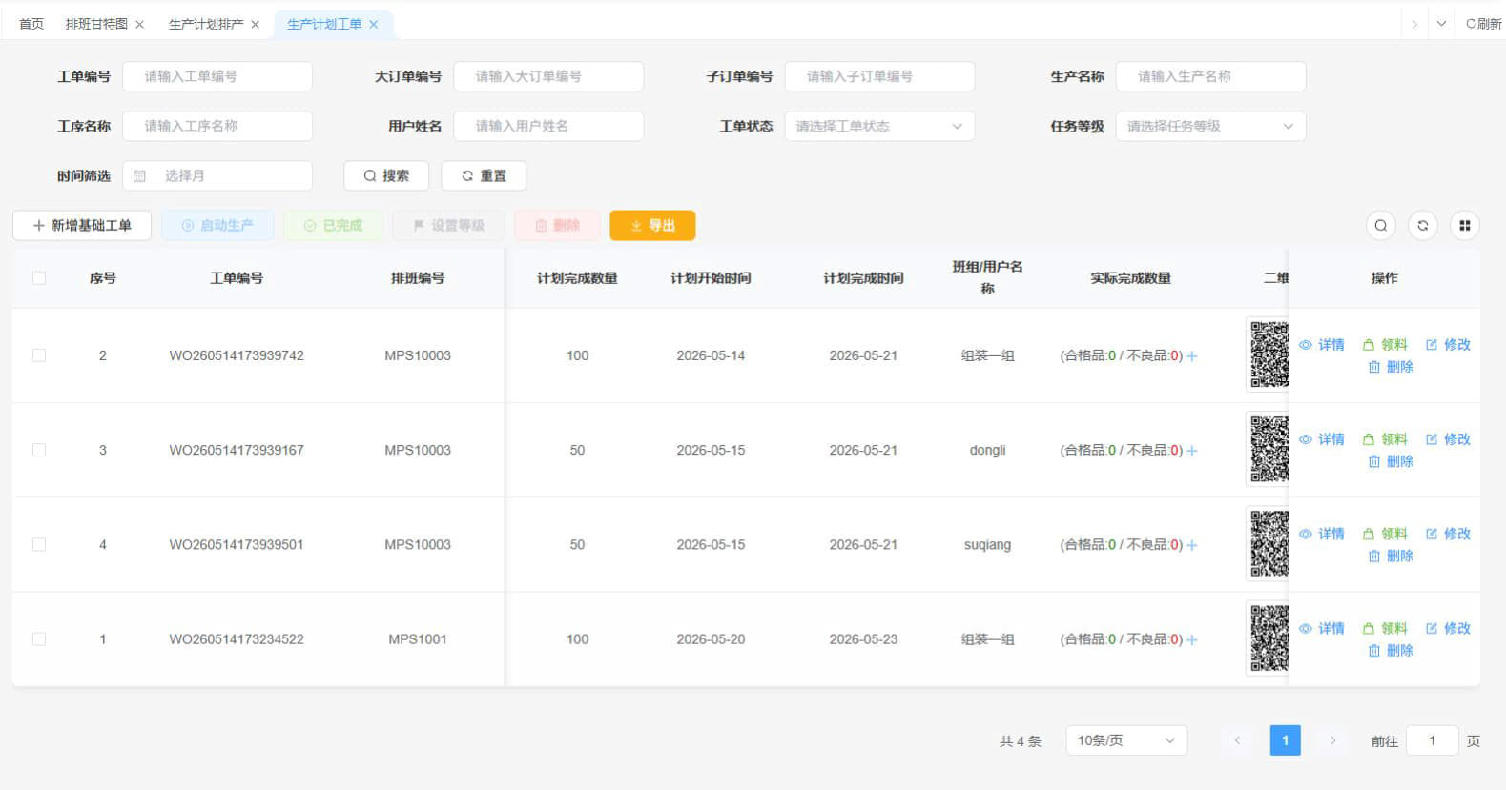Click the 重置 button

tap(484, 175)
